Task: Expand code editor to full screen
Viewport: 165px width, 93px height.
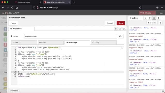Action: coord(123,48)
